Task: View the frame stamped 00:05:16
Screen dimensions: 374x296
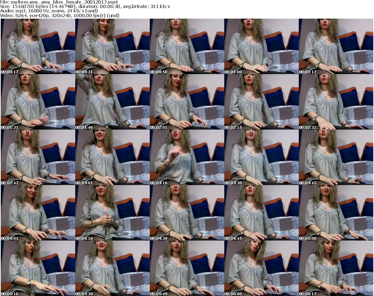Action: (x=38, y=268)
